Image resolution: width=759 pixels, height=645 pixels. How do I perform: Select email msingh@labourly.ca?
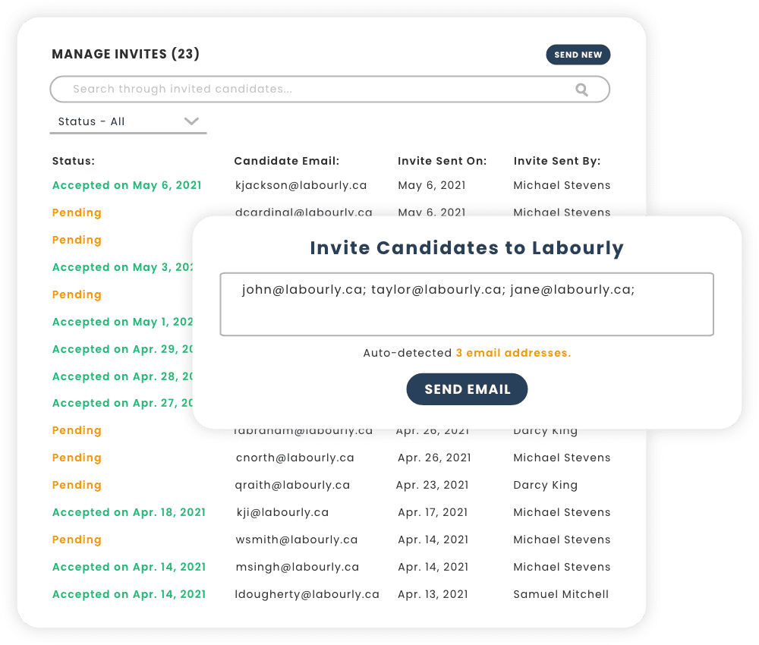pos(298,567)
